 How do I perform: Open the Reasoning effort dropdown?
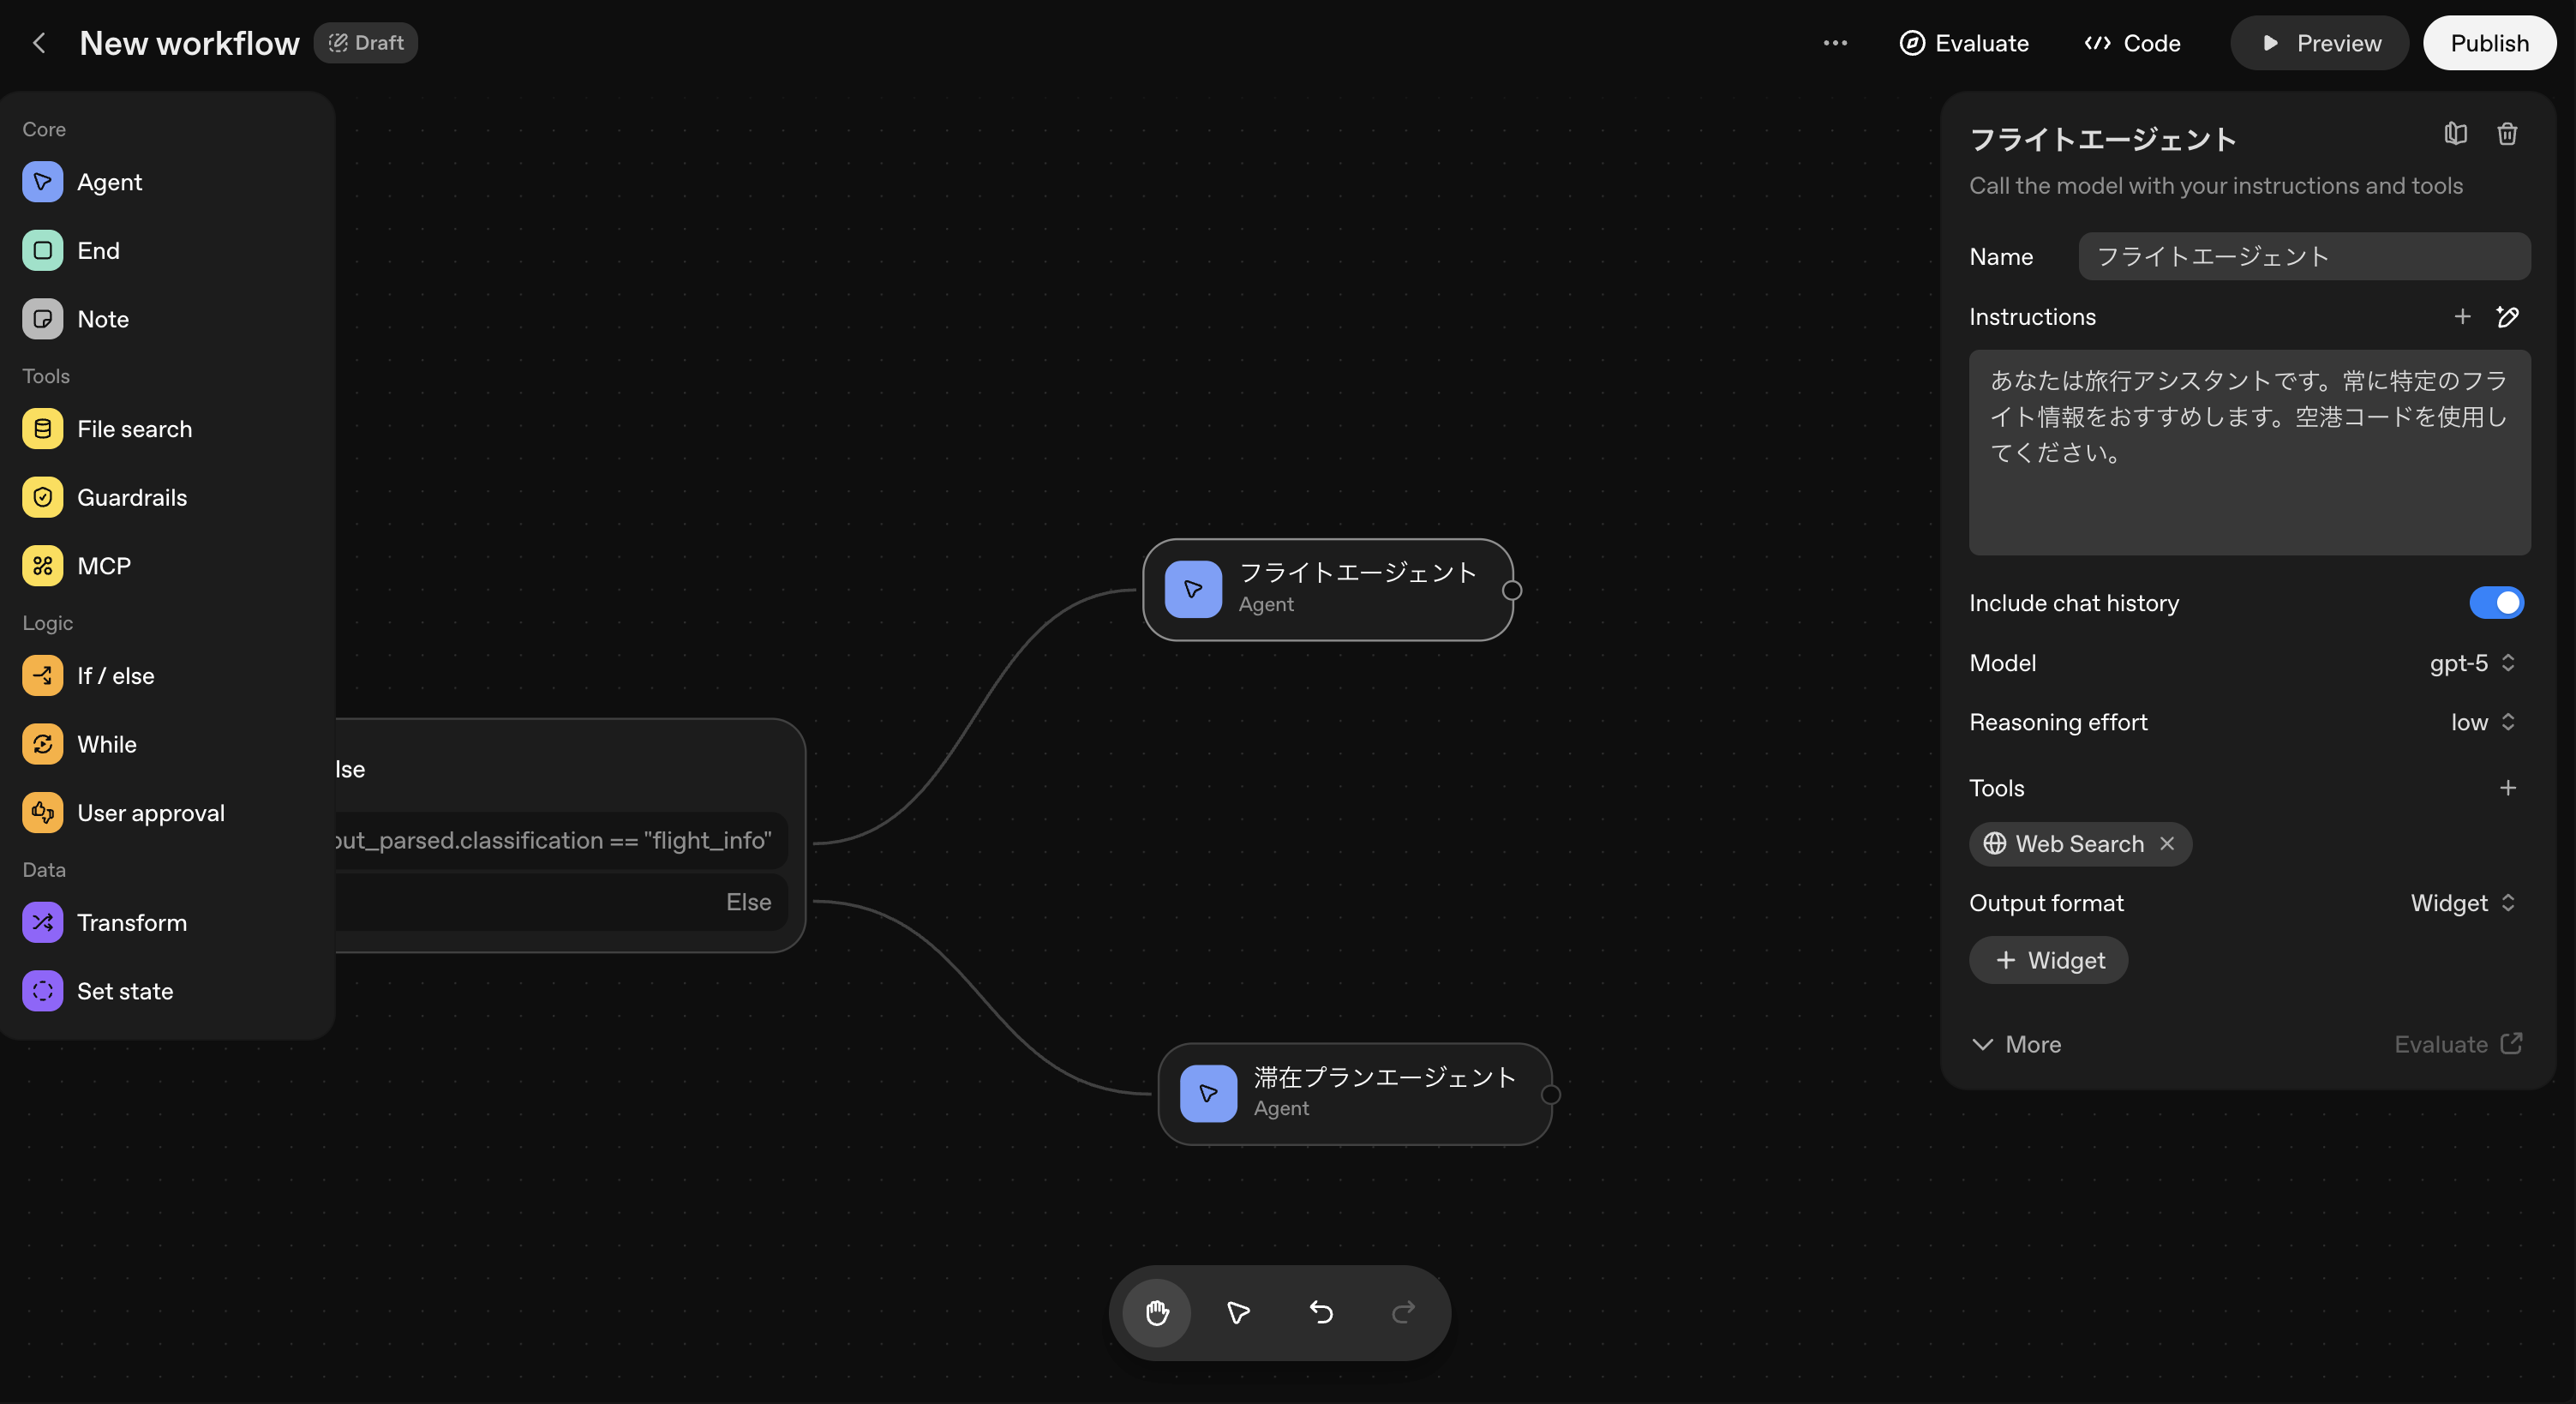2482,722
